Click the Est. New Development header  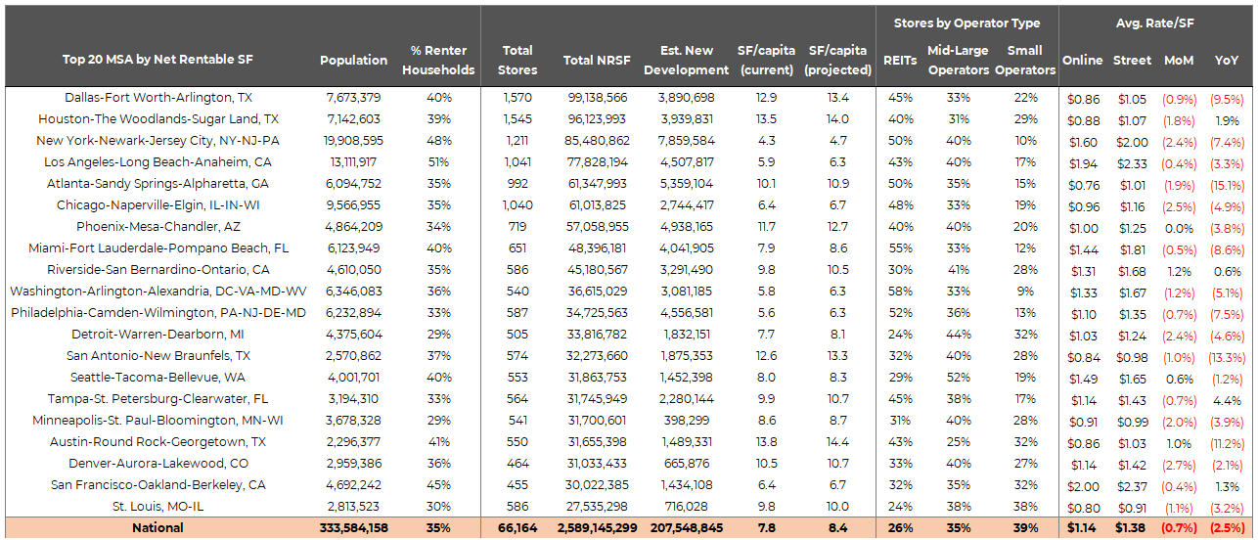[x=694, y=60]
